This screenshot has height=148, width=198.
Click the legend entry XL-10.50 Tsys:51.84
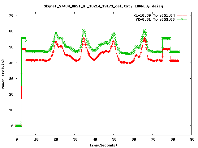154,15
